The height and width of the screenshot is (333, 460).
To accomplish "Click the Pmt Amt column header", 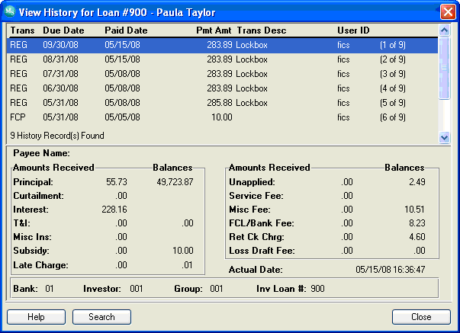I will point(214,30).
